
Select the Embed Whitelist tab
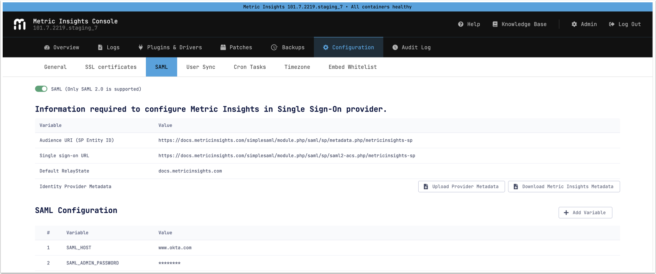pos(352,67)
